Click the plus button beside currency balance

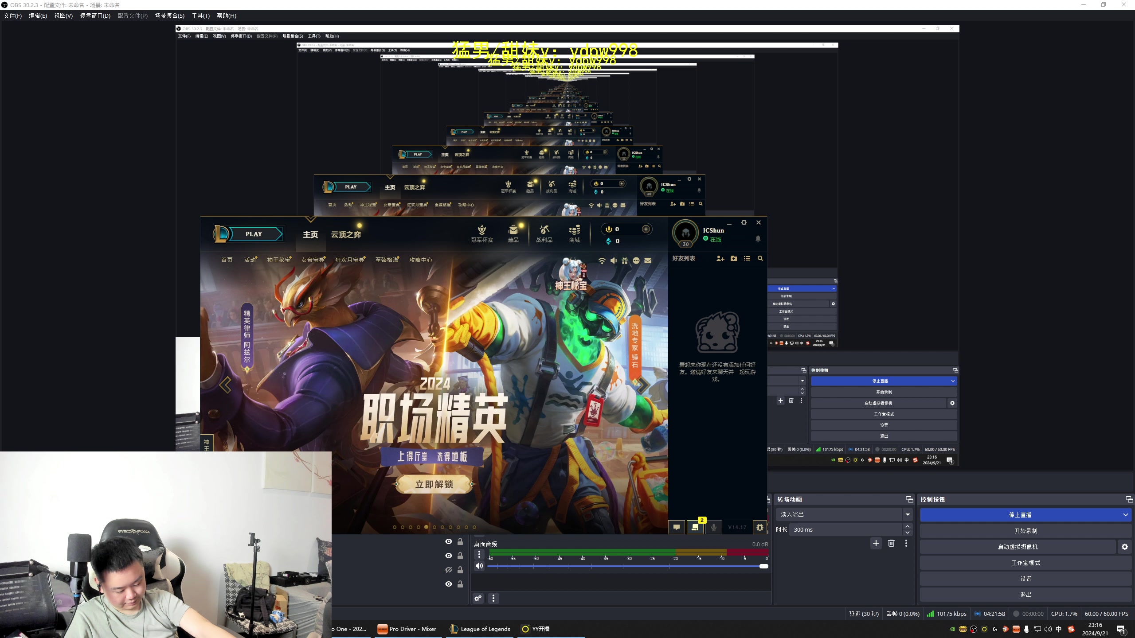coord(646,229)
